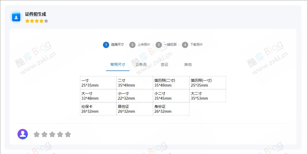
Task: Click the 证件照生成 title text
Action: pyautogui.click(x=35, y=14)
